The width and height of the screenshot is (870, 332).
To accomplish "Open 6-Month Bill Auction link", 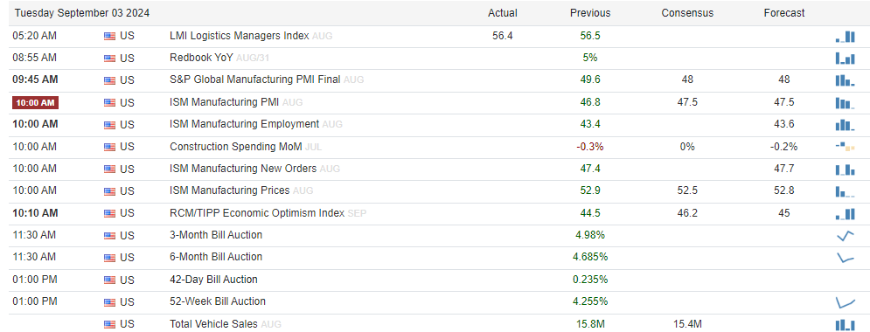I will [216, 257].
